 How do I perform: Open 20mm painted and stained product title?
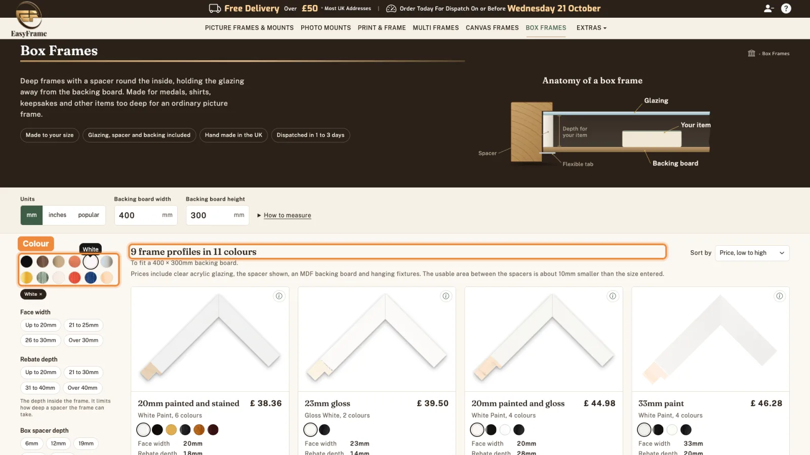click(x=188, y=403)
